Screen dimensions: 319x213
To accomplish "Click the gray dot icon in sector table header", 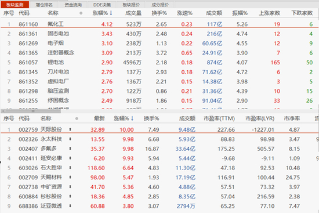I will [x=81, y=13].
